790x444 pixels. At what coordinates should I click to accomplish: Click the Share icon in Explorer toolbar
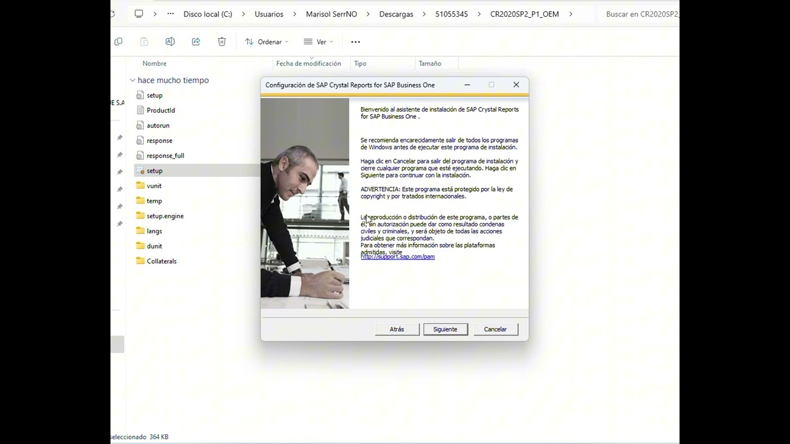pyautogui.click(x=196, y=41)
